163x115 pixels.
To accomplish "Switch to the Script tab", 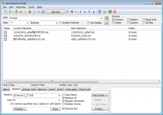I will click(x=60, y=89).
